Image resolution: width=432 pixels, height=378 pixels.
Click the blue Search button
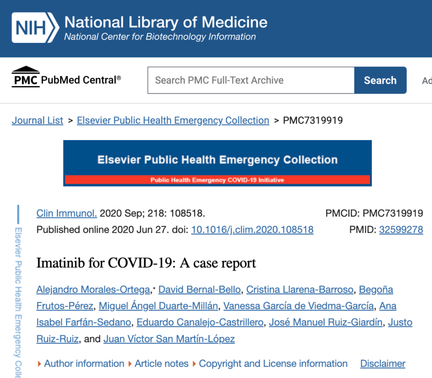(380, 80)
